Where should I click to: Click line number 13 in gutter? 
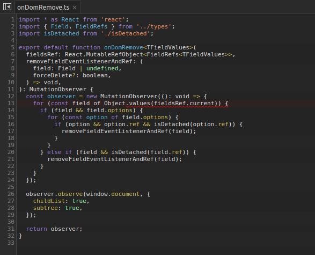click(11, 103)
